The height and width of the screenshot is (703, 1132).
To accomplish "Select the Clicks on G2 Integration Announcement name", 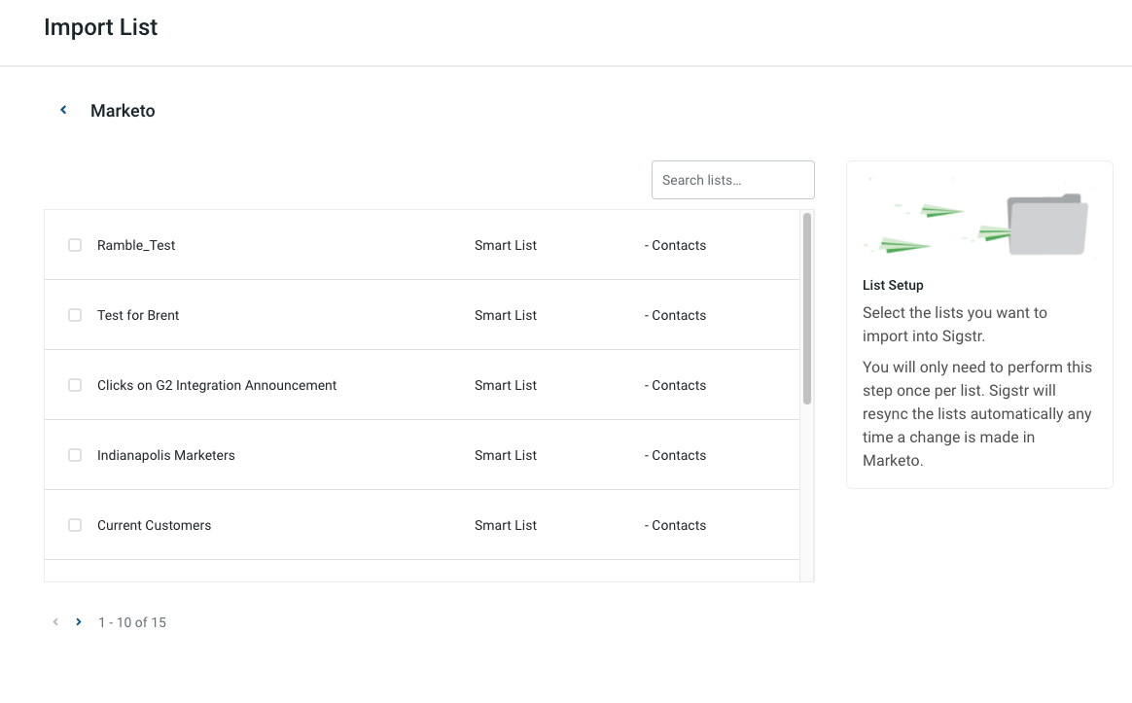I will pos(217,385).
